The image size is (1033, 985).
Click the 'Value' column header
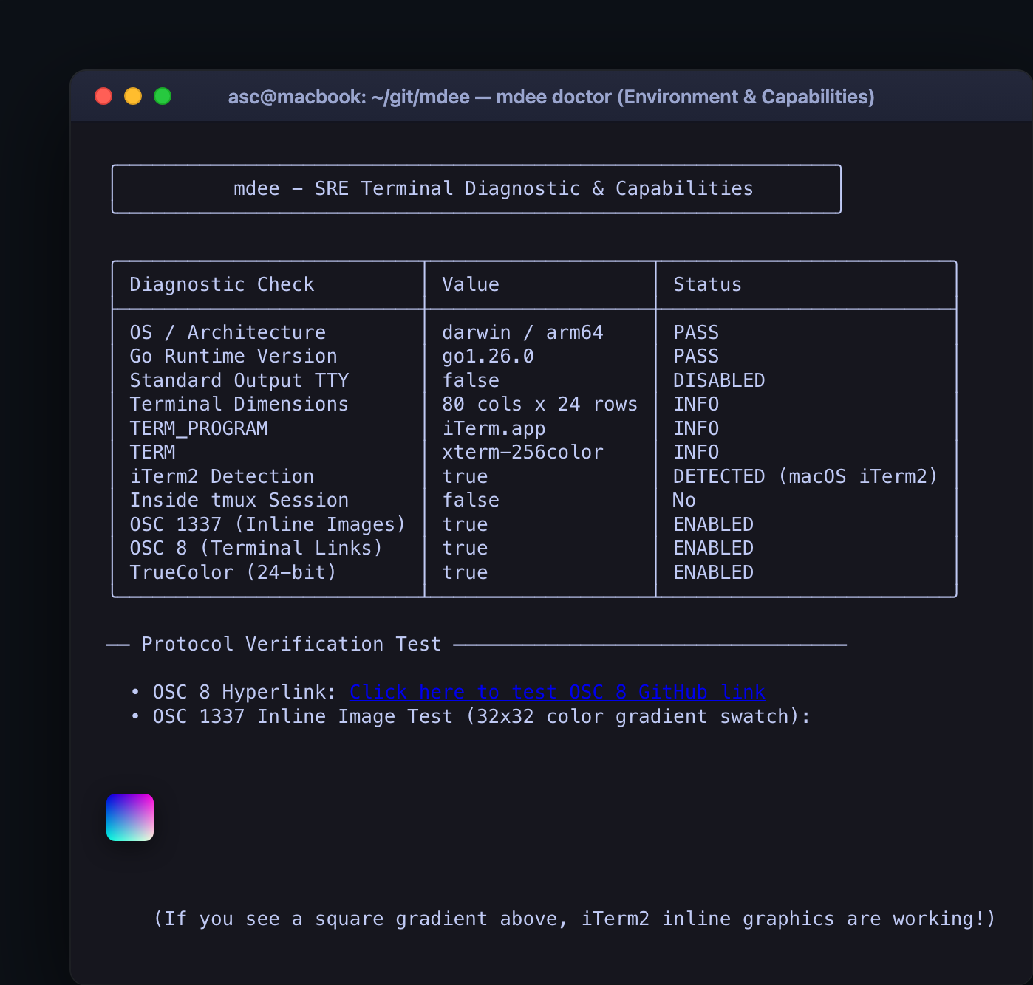(471, 284)
